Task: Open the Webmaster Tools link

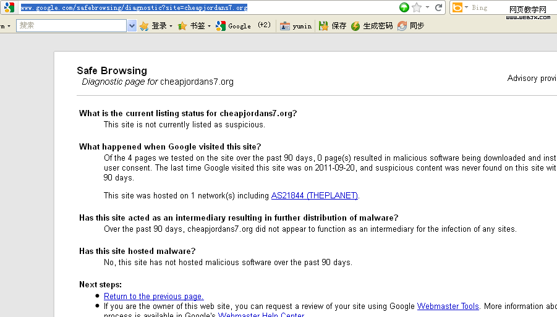Action: (x=448, y=306)
